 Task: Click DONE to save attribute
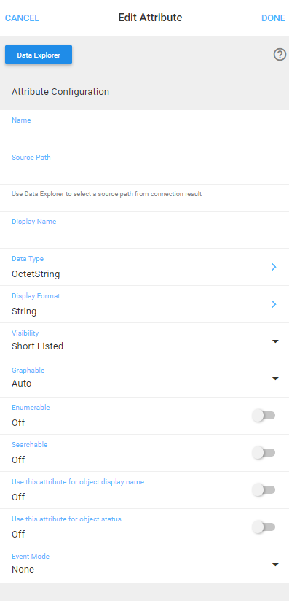[x=273, y=18]
